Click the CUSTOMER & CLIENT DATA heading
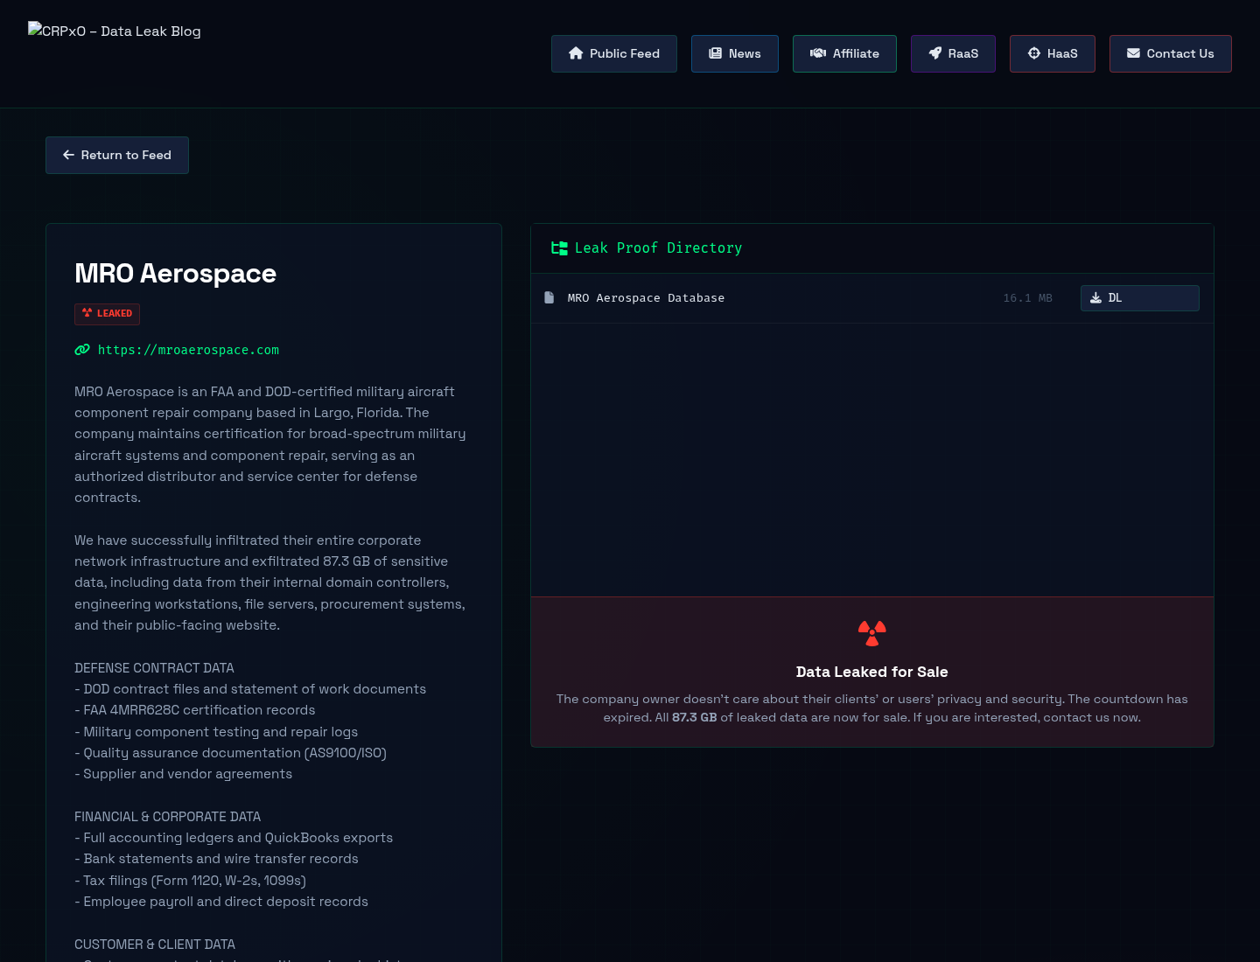The image size is (1260, 962). click(155, 945)
